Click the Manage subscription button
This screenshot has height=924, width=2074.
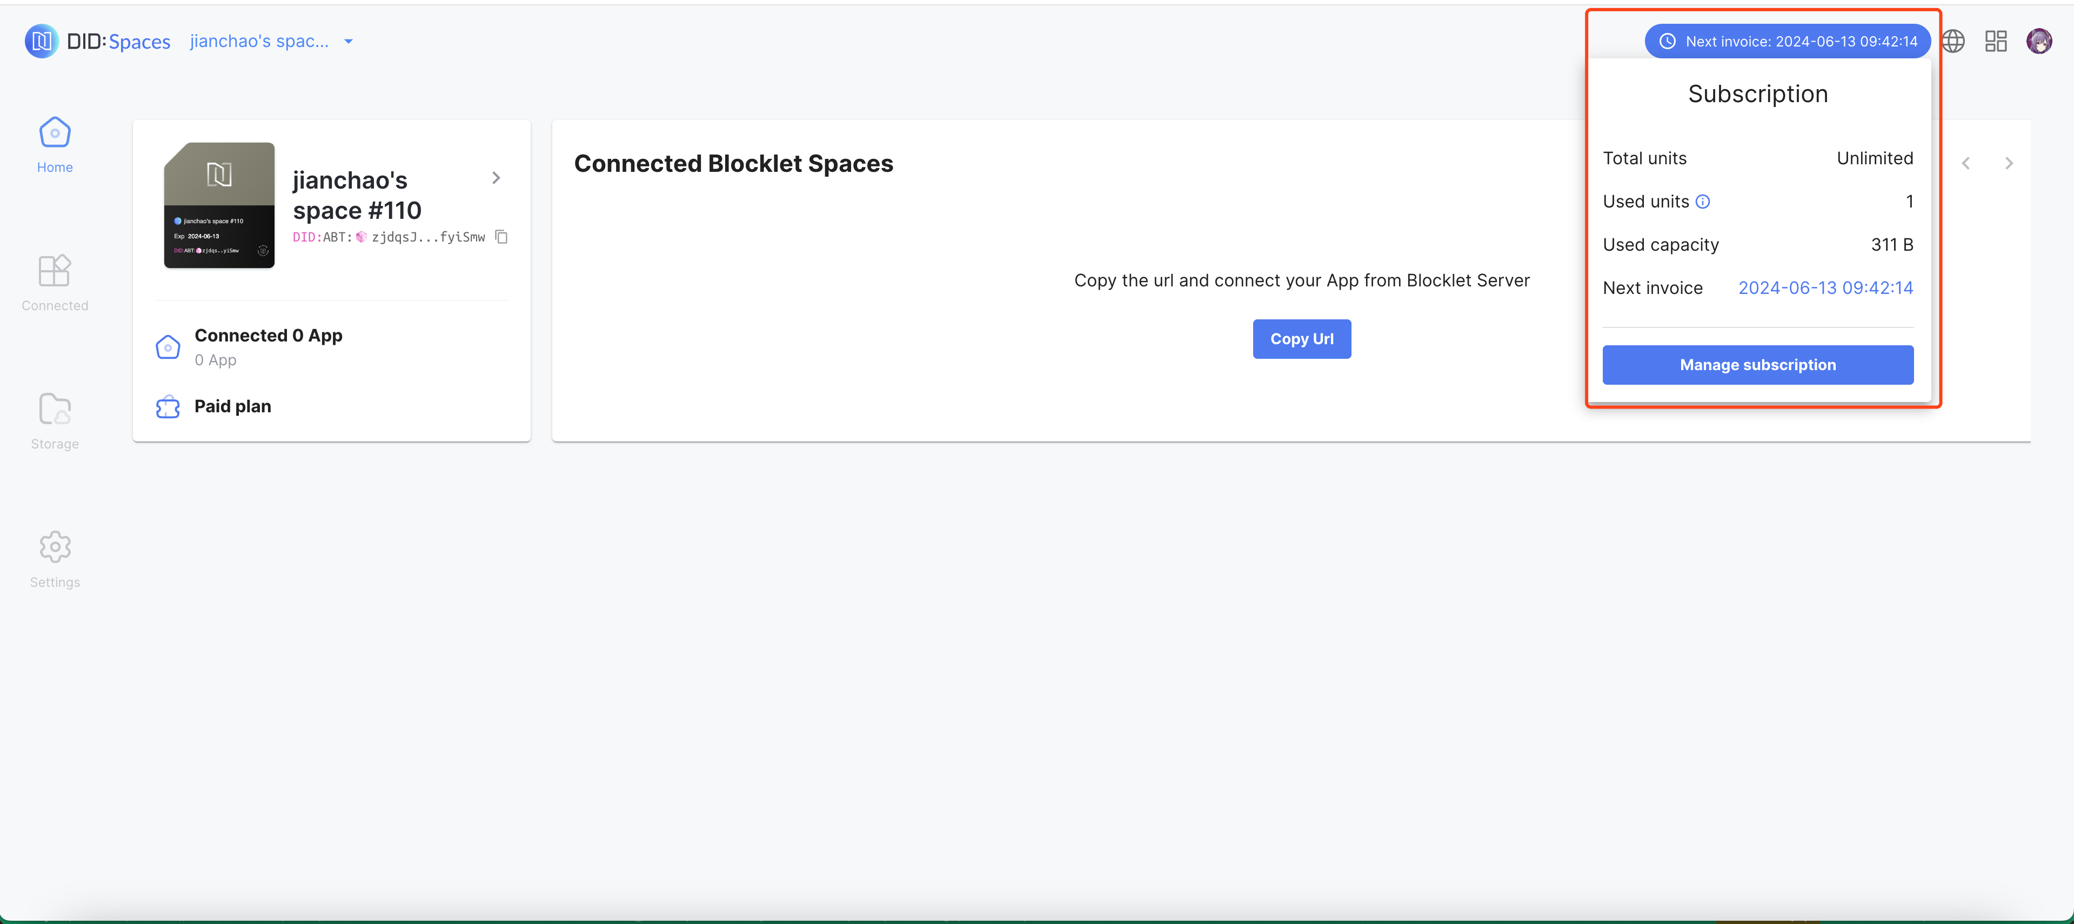tap(1757, 365)
